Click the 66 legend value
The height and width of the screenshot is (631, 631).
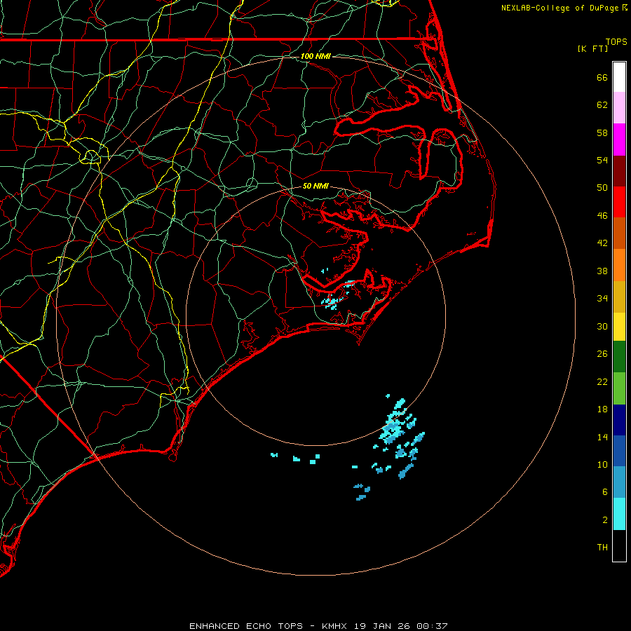pos(602,77)
